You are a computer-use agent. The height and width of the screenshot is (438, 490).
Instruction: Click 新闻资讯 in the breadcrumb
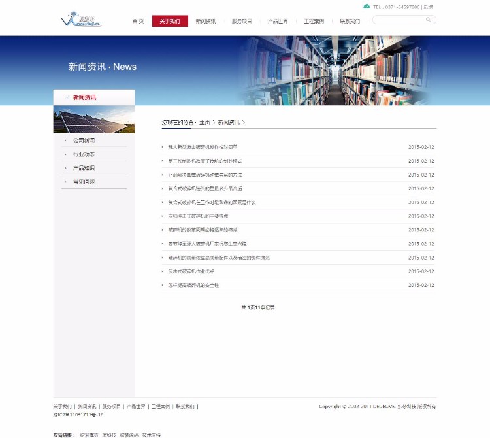(x=229, y=122)
